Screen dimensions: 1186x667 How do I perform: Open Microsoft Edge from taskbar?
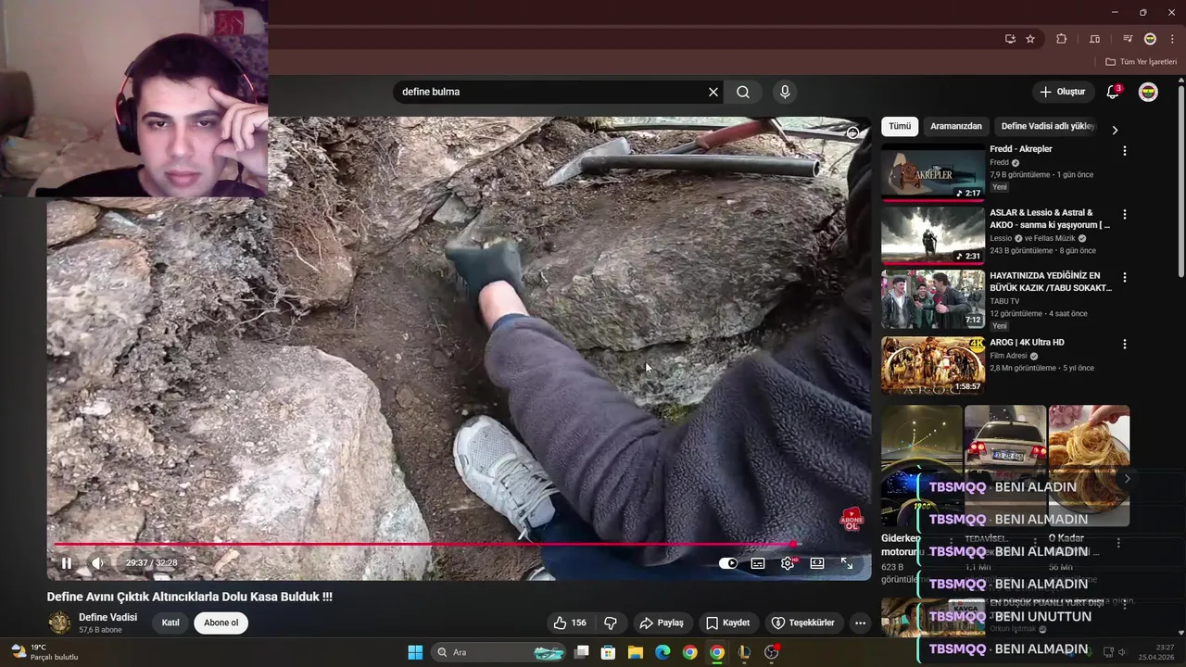coord(662,652)
